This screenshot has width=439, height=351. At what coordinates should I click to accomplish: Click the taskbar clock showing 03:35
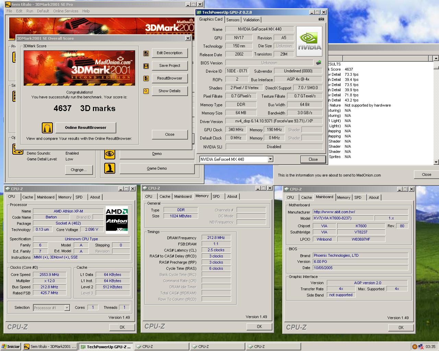(430, 347)
